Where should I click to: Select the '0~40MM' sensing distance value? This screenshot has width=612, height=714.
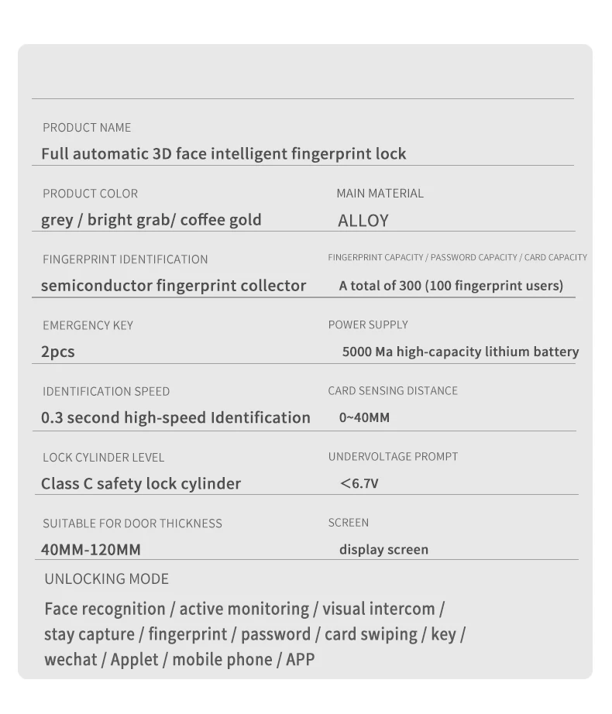364,418
